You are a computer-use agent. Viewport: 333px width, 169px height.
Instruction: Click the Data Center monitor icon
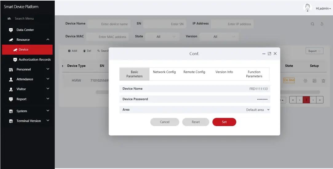tap(11, 30)
